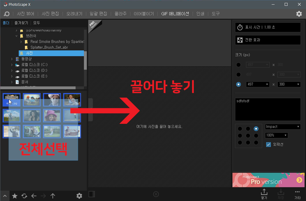Set text position to middle-center
This screenshot has width=306, height=201.
(248, 136)
